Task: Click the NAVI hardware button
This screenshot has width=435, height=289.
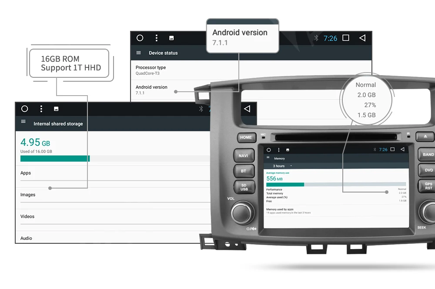Action: point(244,156)
